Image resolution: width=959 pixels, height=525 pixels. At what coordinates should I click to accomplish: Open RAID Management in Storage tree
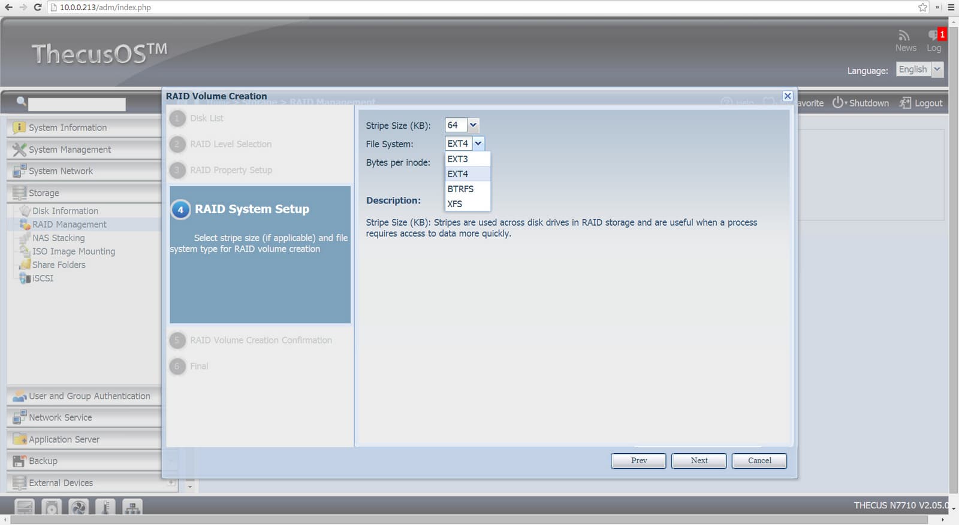pyautogui.click(x=70, y=224)
